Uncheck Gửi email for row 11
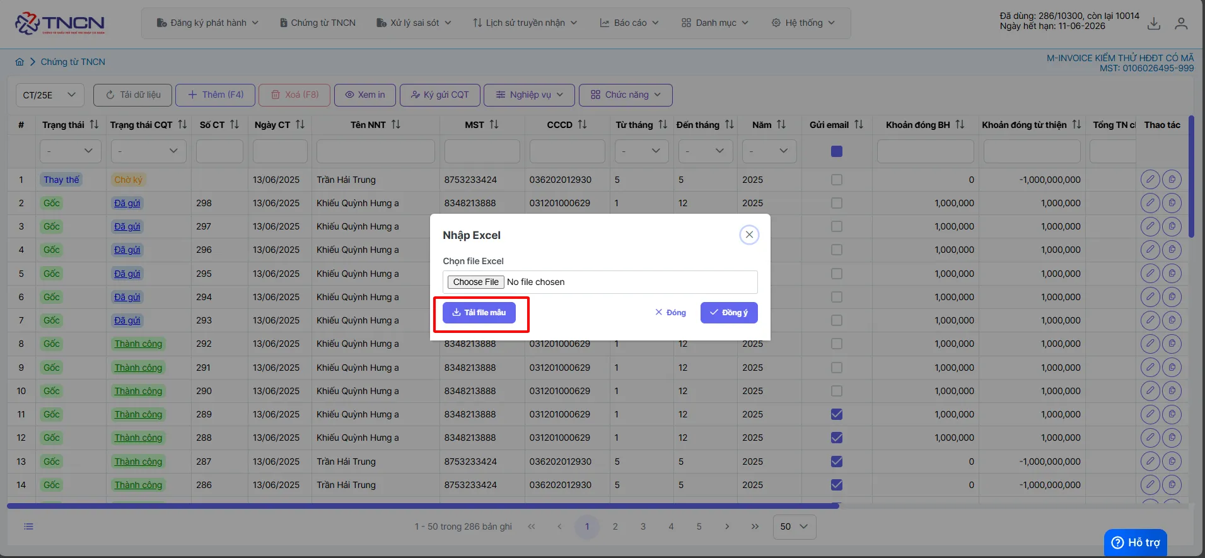1205x558 pixels. [837, 414]
